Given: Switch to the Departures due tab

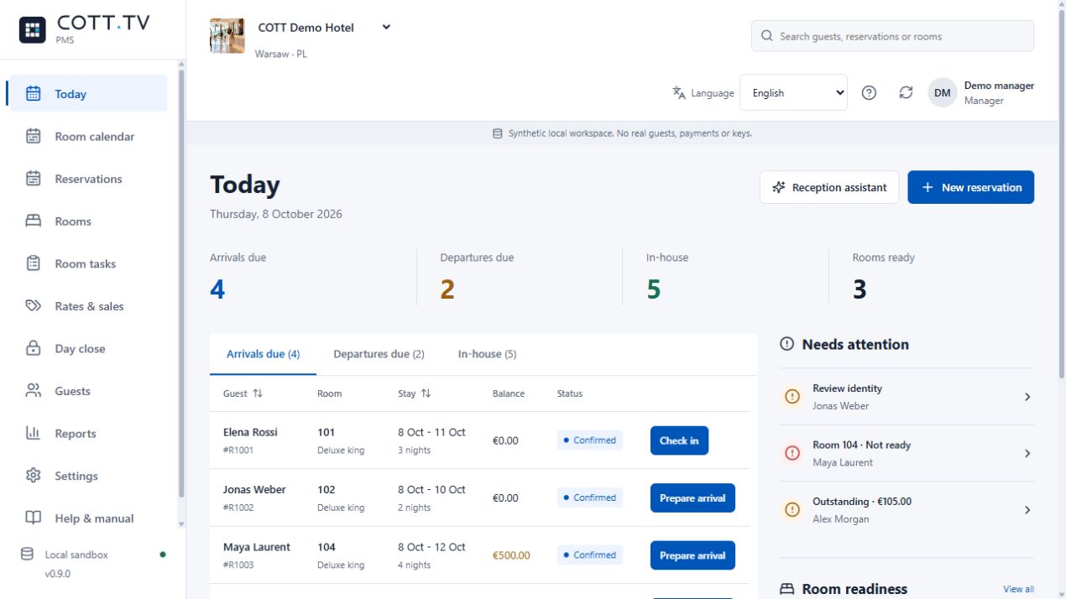Looking at the screenshot, I should (x=379, y=354).
